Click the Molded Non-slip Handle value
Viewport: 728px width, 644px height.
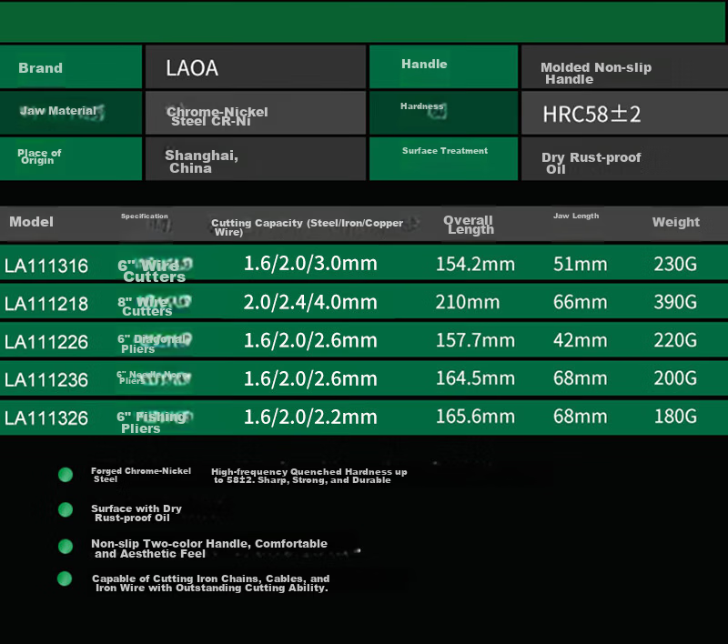(x=596, y=74)
